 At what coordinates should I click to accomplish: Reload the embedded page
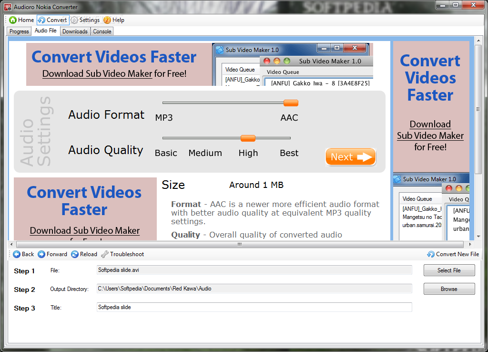tap(84, 254)
